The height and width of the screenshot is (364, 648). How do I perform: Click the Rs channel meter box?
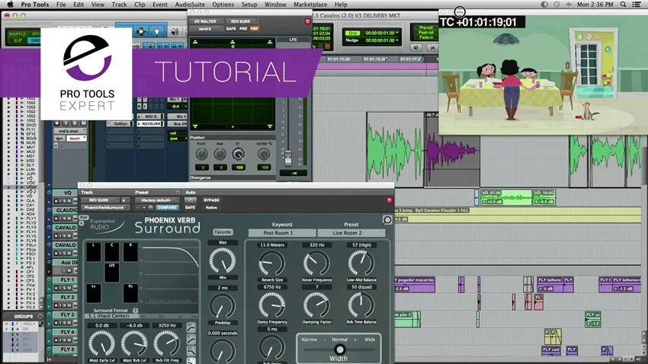[x=130, y=293]
